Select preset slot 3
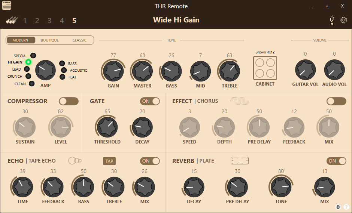This screenshot has height=213, width=352. [x=49, y=21]
